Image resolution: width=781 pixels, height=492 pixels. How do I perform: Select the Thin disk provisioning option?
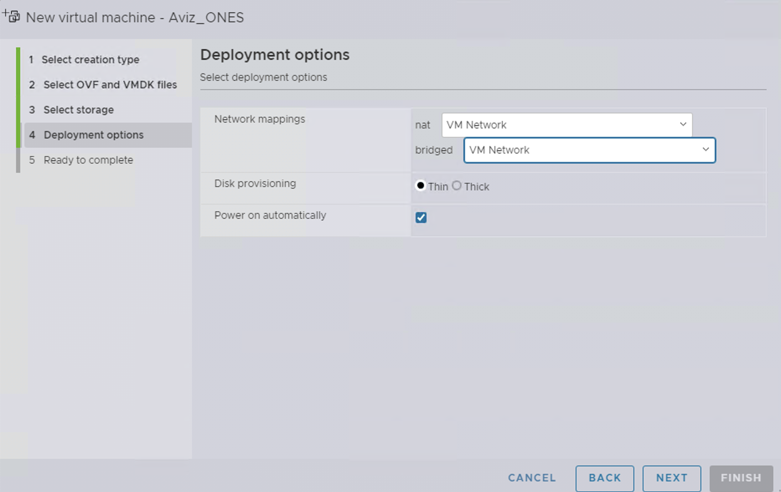[x=420, y=185]
